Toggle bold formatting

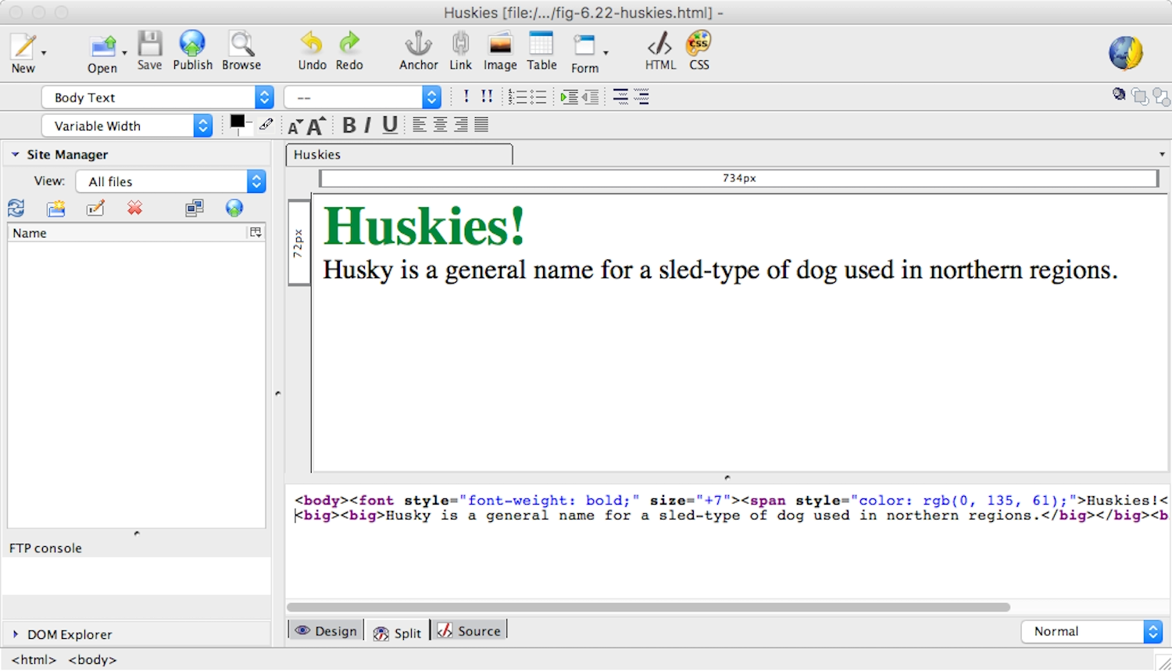point(348,124)
